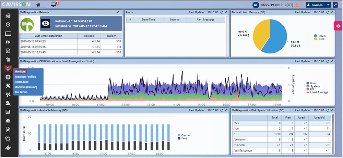Viewport: 343px width, 158px height.
Task: Click the NF circular badge
Action: (x=256, y=5)
